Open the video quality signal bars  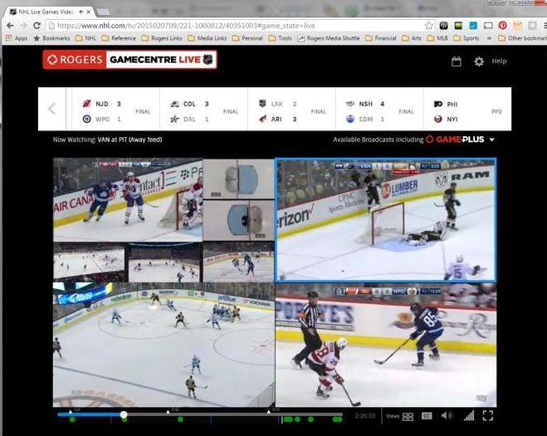469,415
